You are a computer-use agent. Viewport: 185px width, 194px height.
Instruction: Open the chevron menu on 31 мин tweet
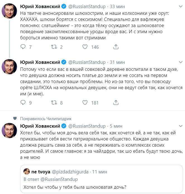pos(181,62)
